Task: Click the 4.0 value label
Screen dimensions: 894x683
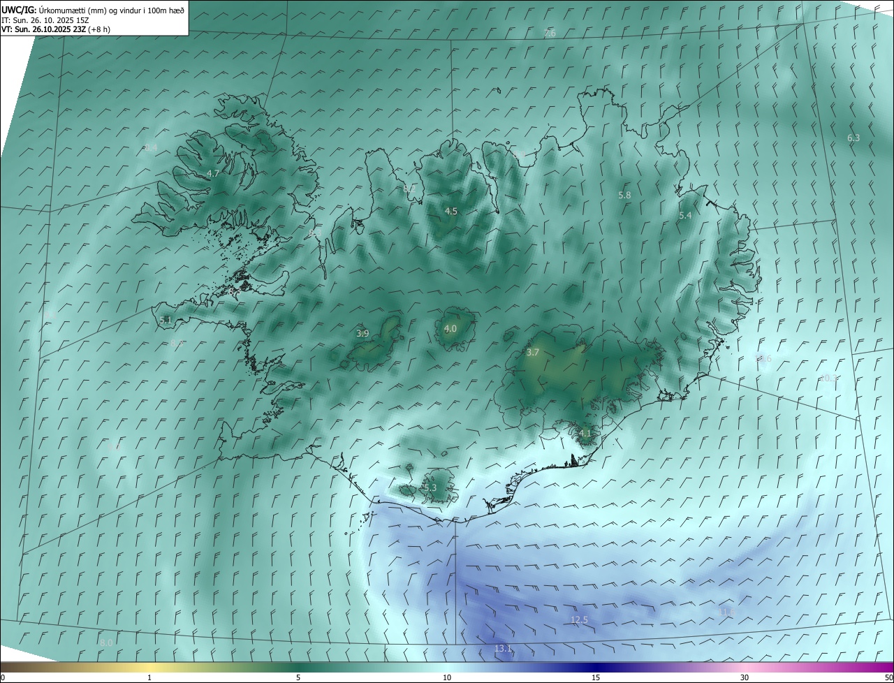Action: pyautogui.click(x=450, y=328)
